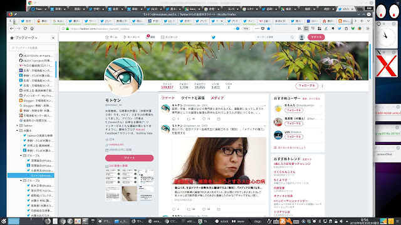The height and width of the screenshot is (225, 401).
Task: Open the Pocket save icon
Action: [x=263, y=29]
